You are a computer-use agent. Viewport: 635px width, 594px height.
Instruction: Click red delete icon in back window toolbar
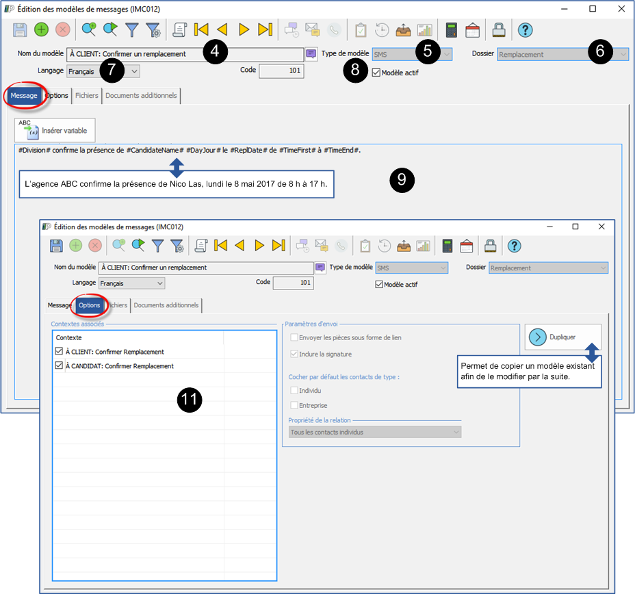[x=63, y=29]
